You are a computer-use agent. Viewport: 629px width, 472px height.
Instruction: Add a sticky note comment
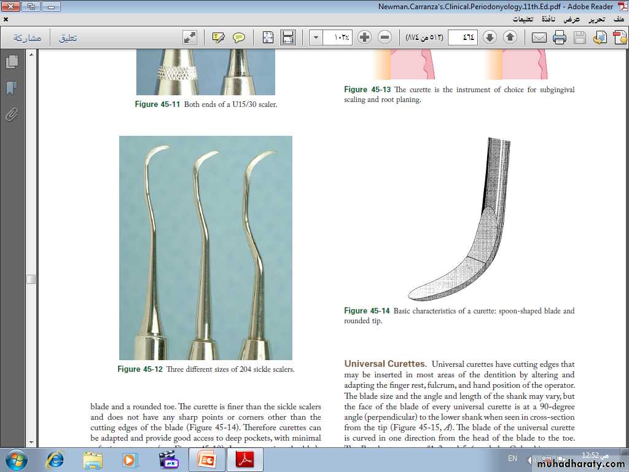pos(239,37)
